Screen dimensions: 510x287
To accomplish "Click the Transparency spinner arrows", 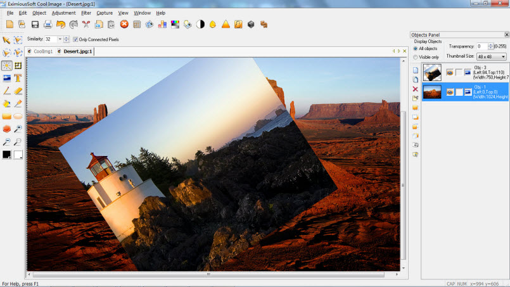I will tap(490, 46).
